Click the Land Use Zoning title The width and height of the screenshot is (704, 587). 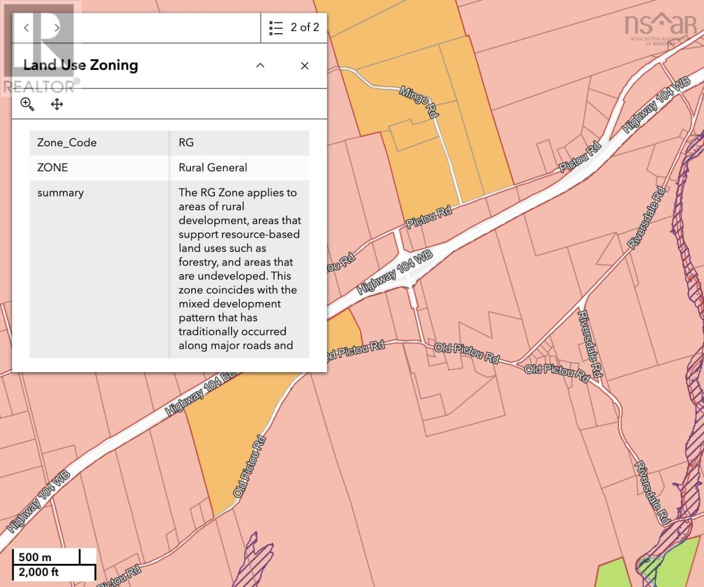[x=81, y=65]
